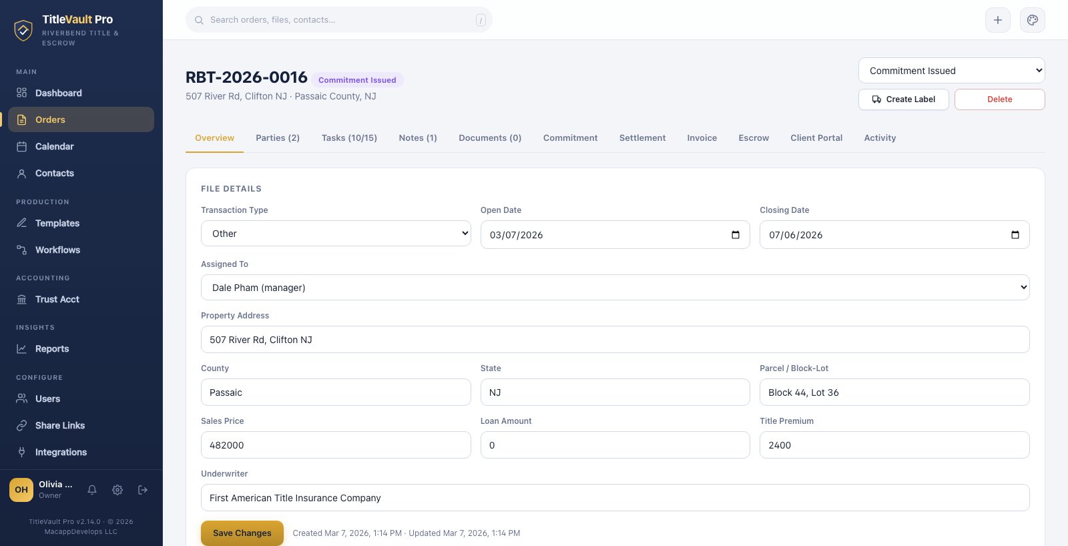Screen dimensions: 1068x546
Task: Click the Closing Date field
Action: point(894,235)
